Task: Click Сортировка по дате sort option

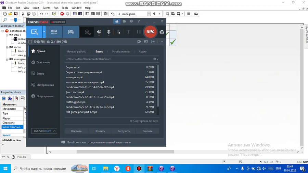Action: coord(144,121)
